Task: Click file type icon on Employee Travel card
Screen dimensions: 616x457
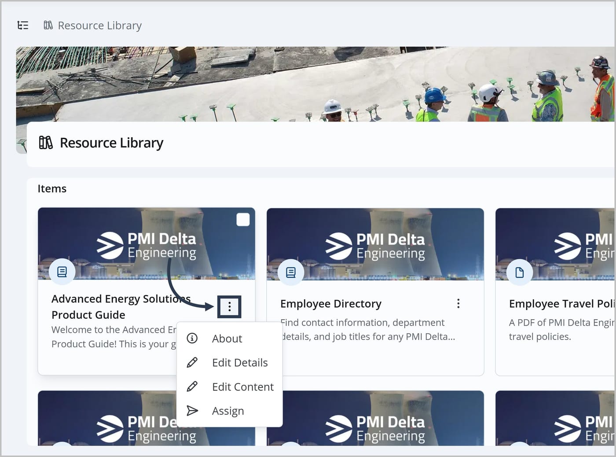Action: 520,273
